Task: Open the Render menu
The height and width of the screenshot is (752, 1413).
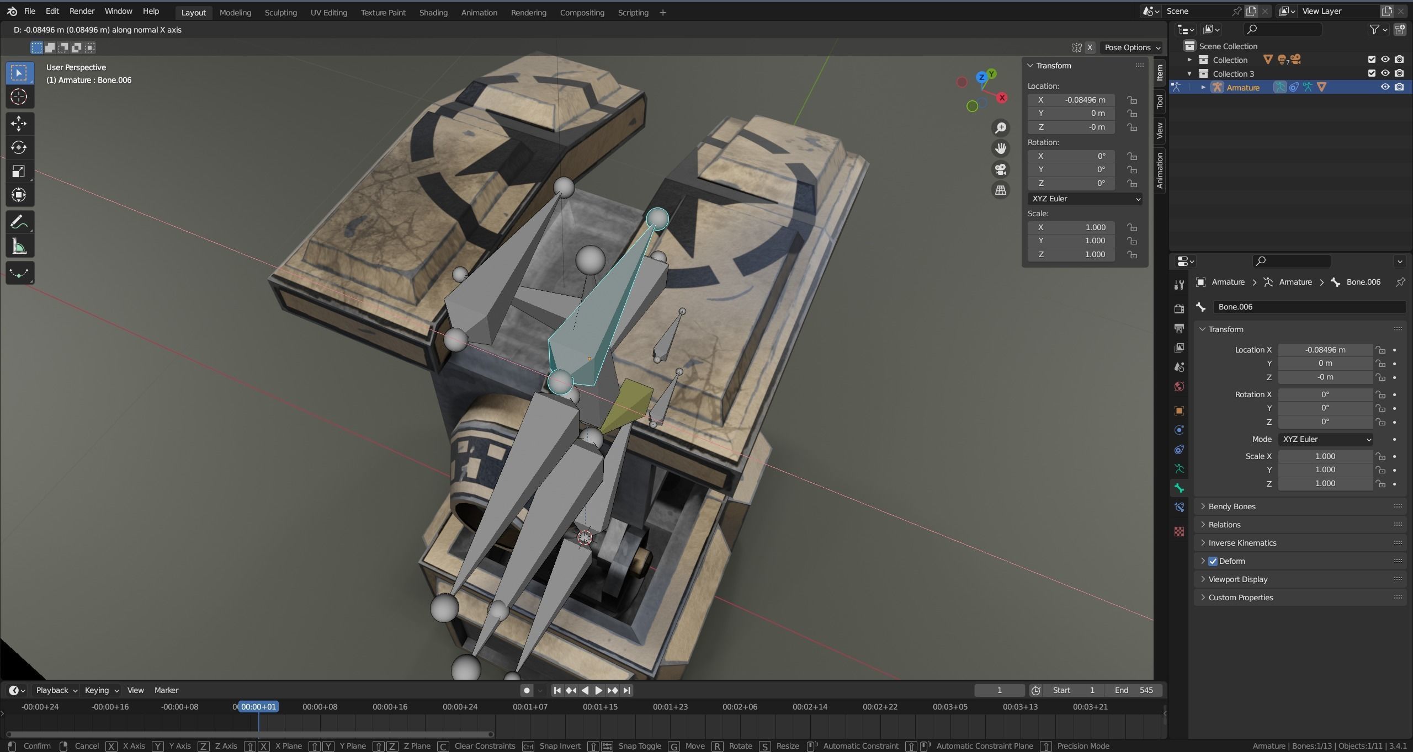Action: click(82, 11)
